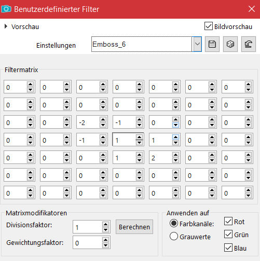The image size is (260, 261).
Task: Toggle the Bildvorschau checkbox
Action: tap(209, 26)
